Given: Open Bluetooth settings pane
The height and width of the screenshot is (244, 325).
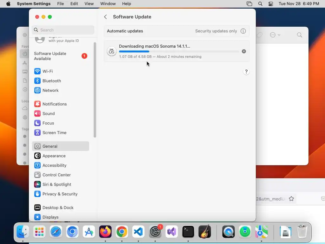Looking at the screenshot, I should (61, 81).
